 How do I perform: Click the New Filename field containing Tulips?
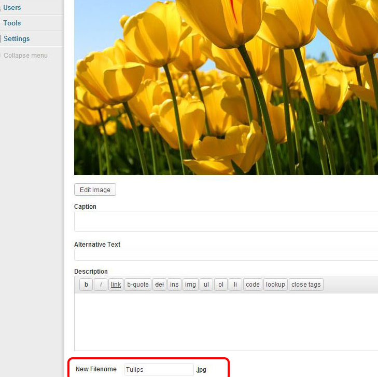[159, 370]
